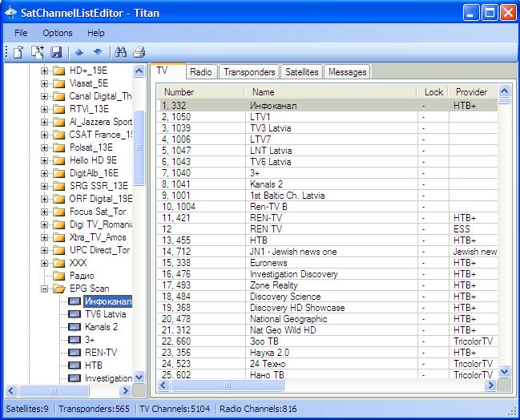Click the folder icon of Polsat_13E
Screen dimensions: 520x420
point(59,147)
